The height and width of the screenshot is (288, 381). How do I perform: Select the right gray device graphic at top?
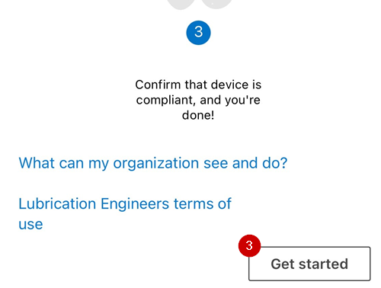click(x=216, y=4)
